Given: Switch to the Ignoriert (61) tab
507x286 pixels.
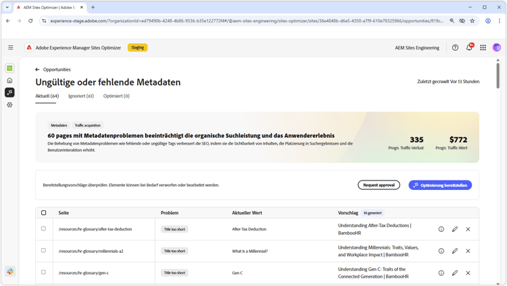Looking at the screenshot, I should (x=81, y=96).
